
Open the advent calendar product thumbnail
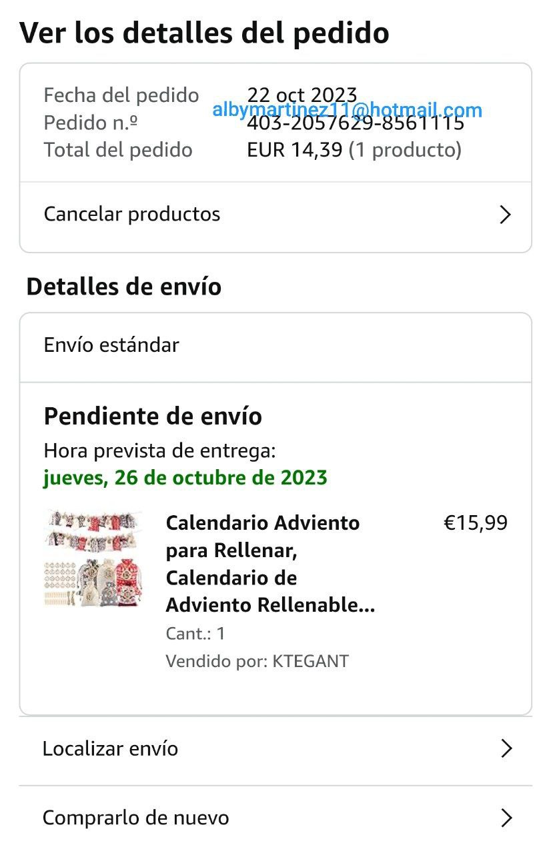click(x=92, y=558)
